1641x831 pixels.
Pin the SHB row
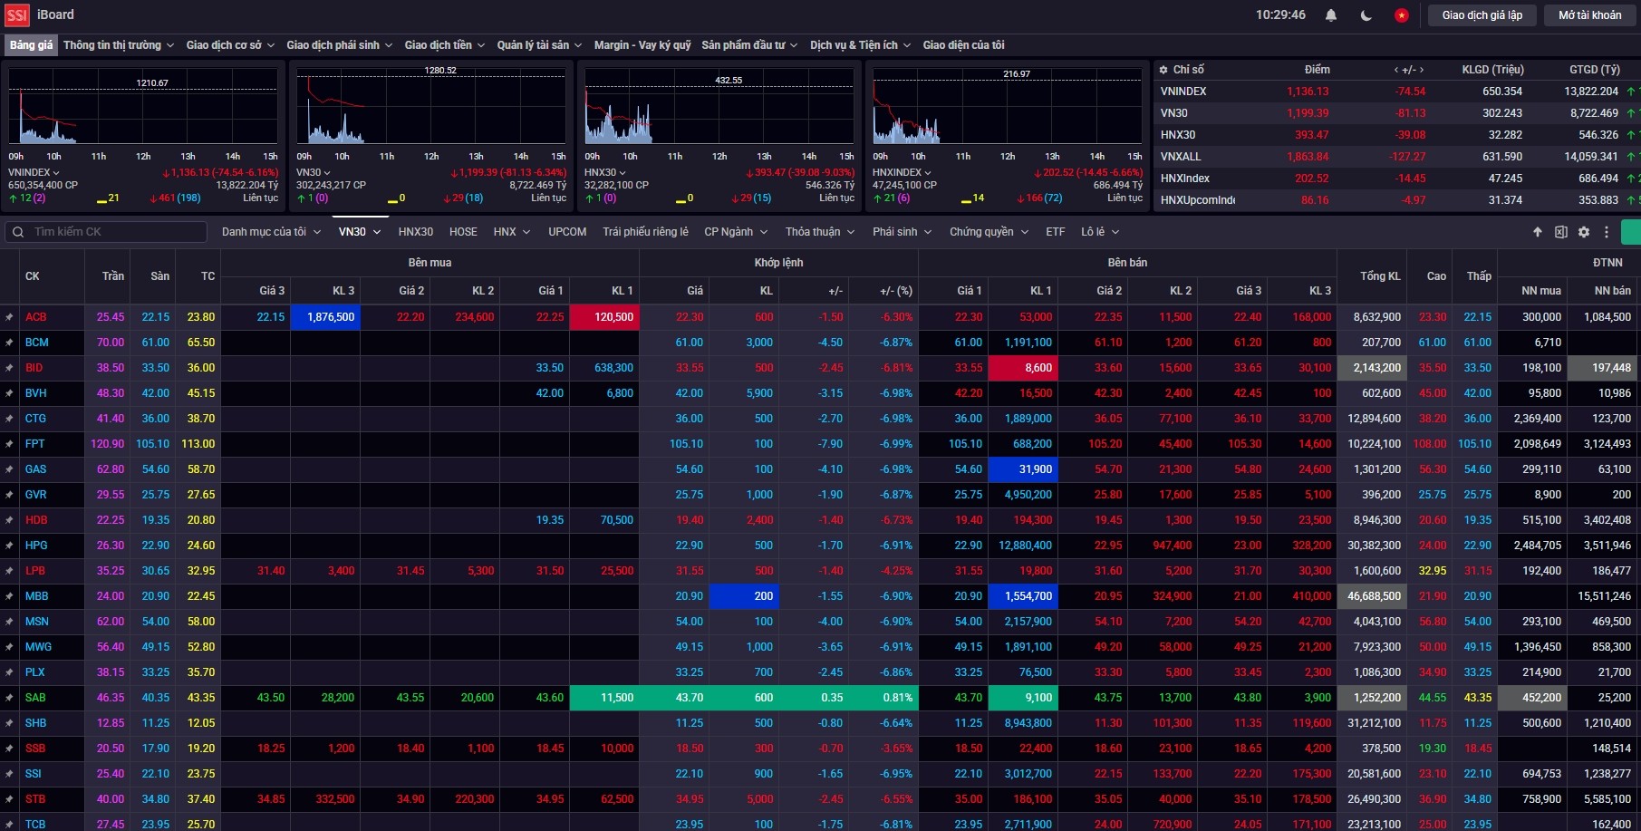point(9,723)
